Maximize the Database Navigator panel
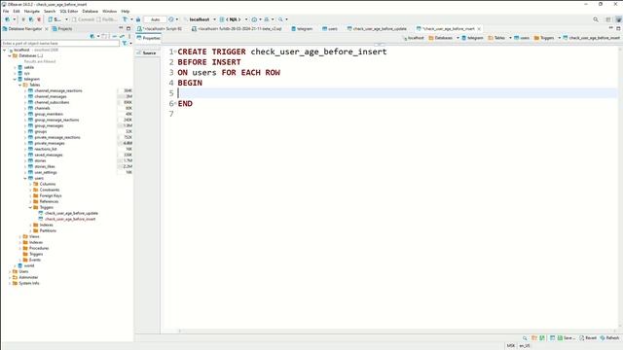This screenshot has width=623, height=350. [x=128, y=28]
